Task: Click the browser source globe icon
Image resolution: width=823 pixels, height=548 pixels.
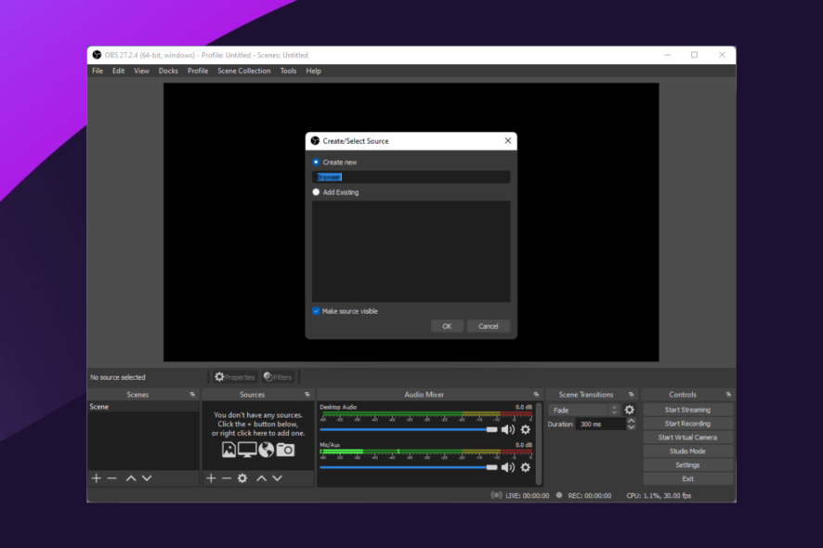Action: (266, 450)
